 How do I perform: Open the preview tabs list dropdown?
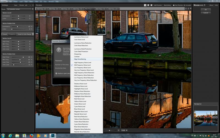coord(191,9)
